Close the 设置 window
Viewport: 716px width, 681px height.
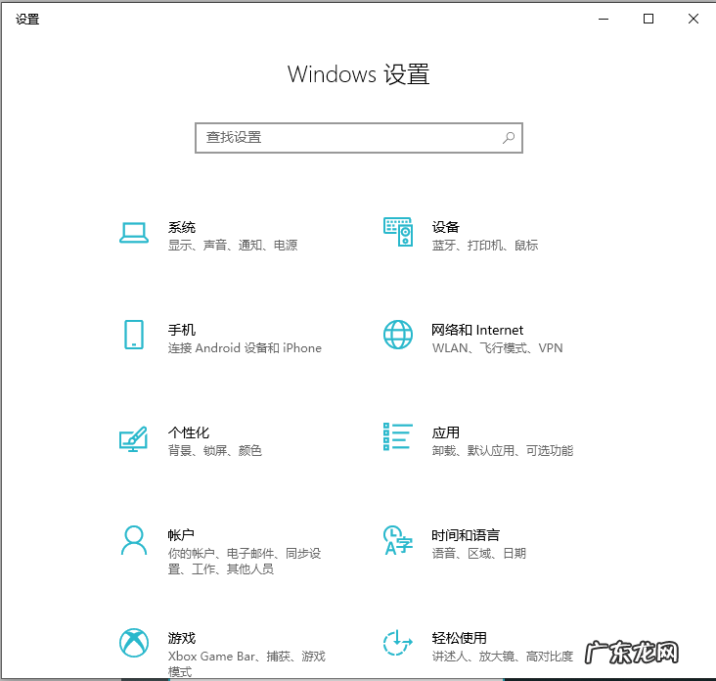coord(694,19)
